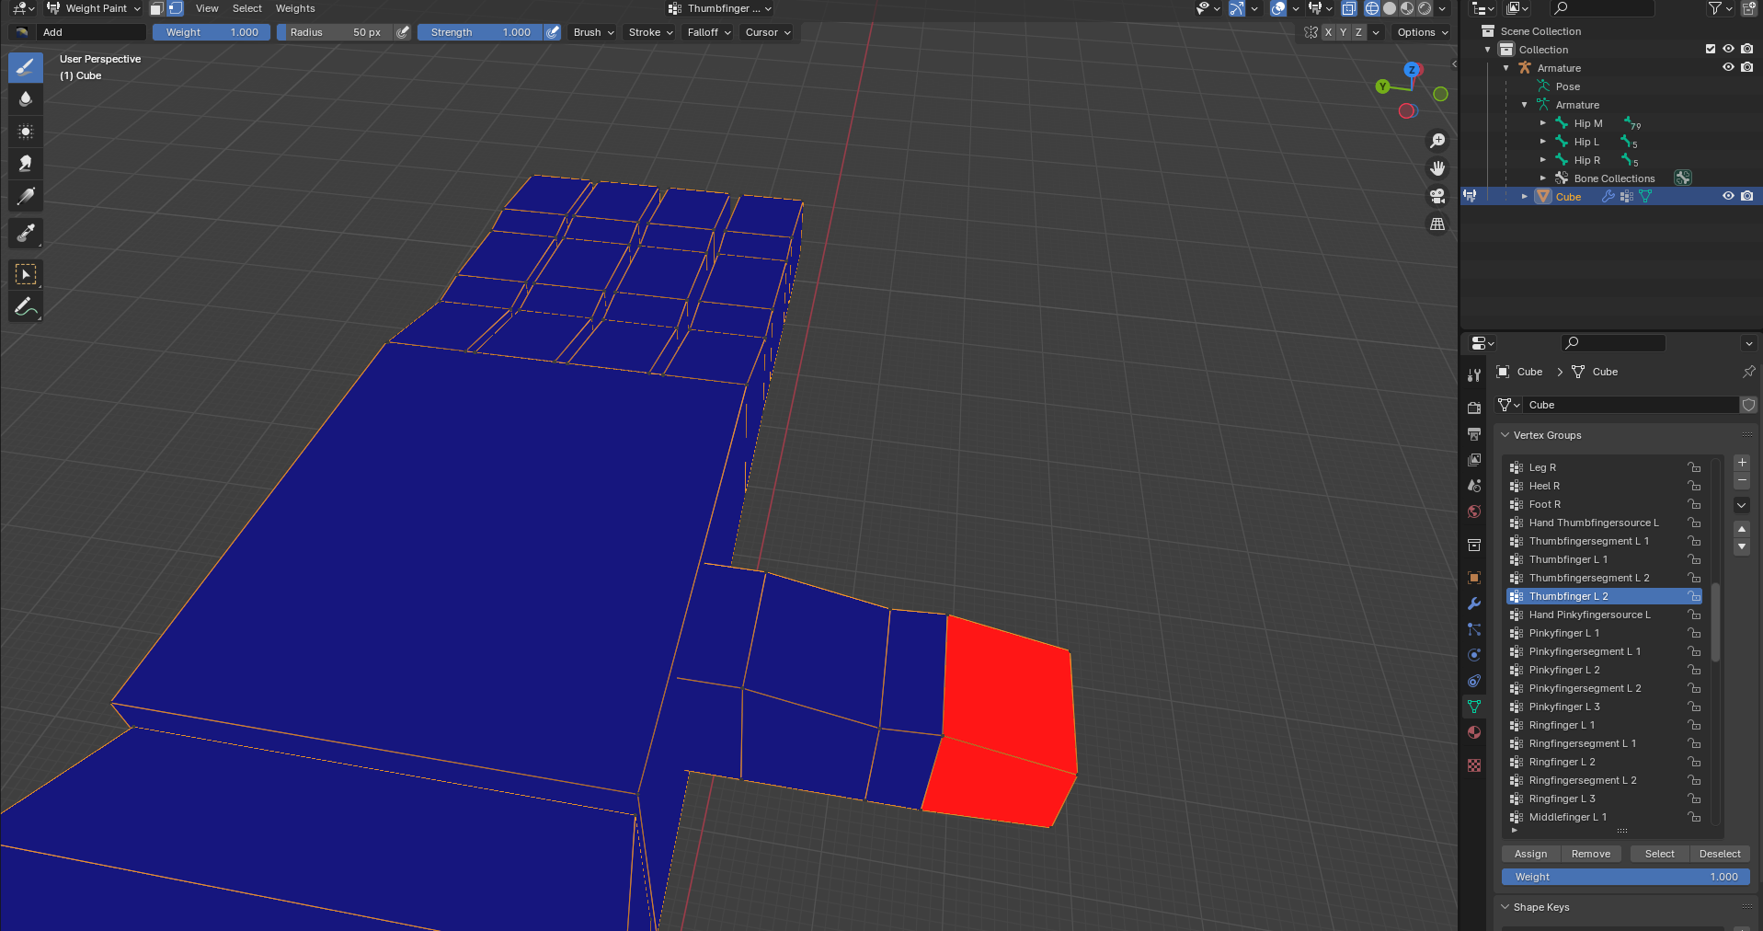The image size is (1763, 931).
Task: Open Options dropdown in viewport header
Action: click(1422, 32)
